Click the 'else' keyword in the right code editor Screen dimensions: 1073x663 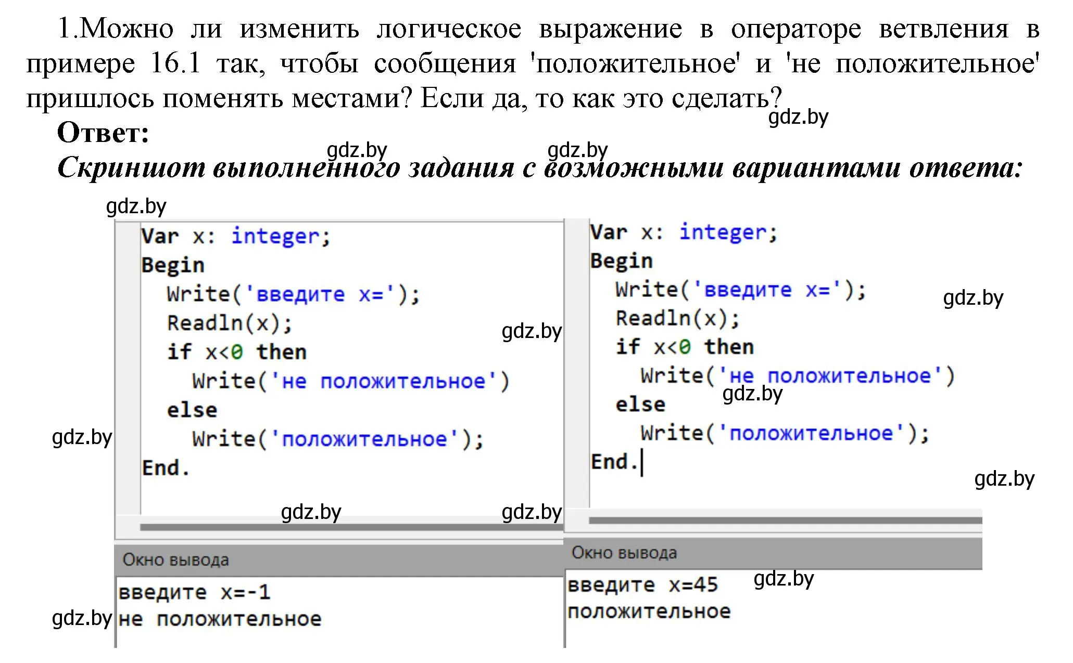point(640,405)
